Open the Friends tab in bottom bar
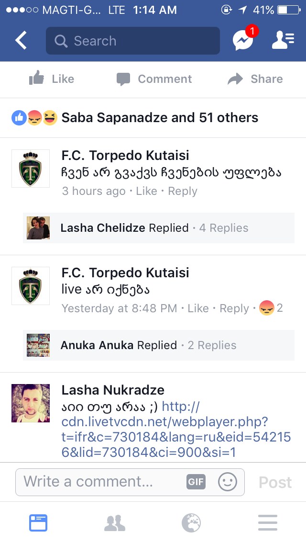Viewport: 306px width, 544px height. [x=115, y=523]
